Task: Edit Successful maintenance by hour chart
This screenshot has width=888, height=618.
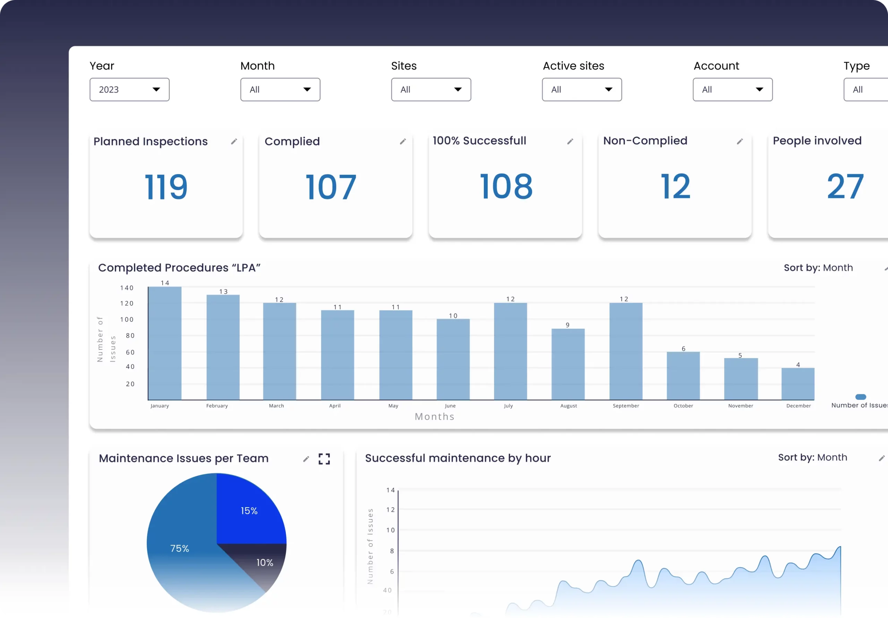Action: click(881, 458)
